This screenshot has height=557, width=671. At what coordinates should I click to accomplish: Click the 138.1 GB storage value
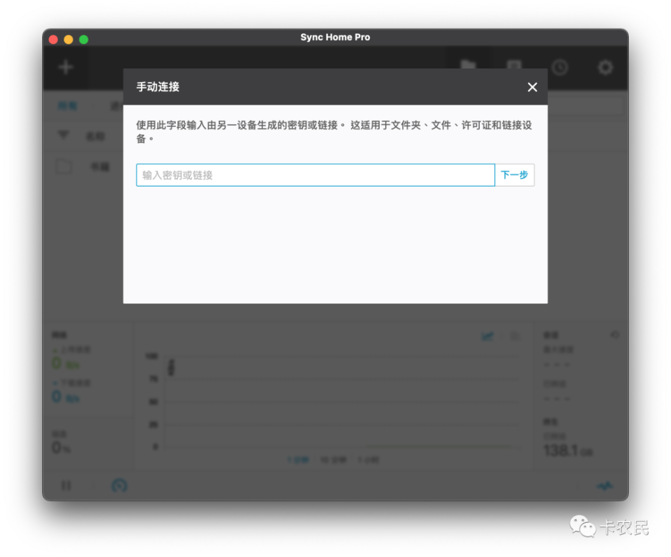click(x=568, y=451)
